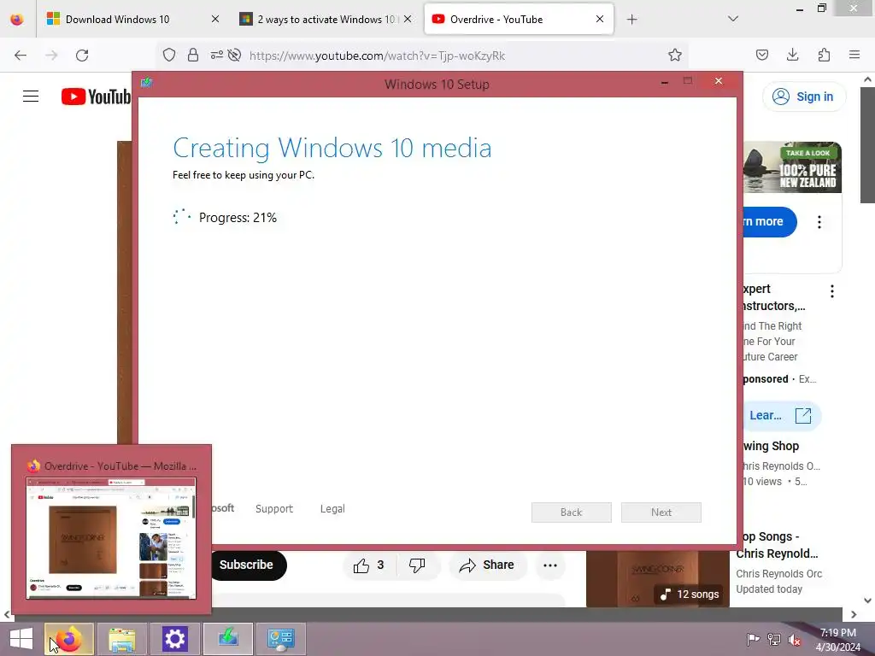Click YouTube Sign in button
Image resolution: width=875 pixels, height=656 pixels.
coord(803,97)
